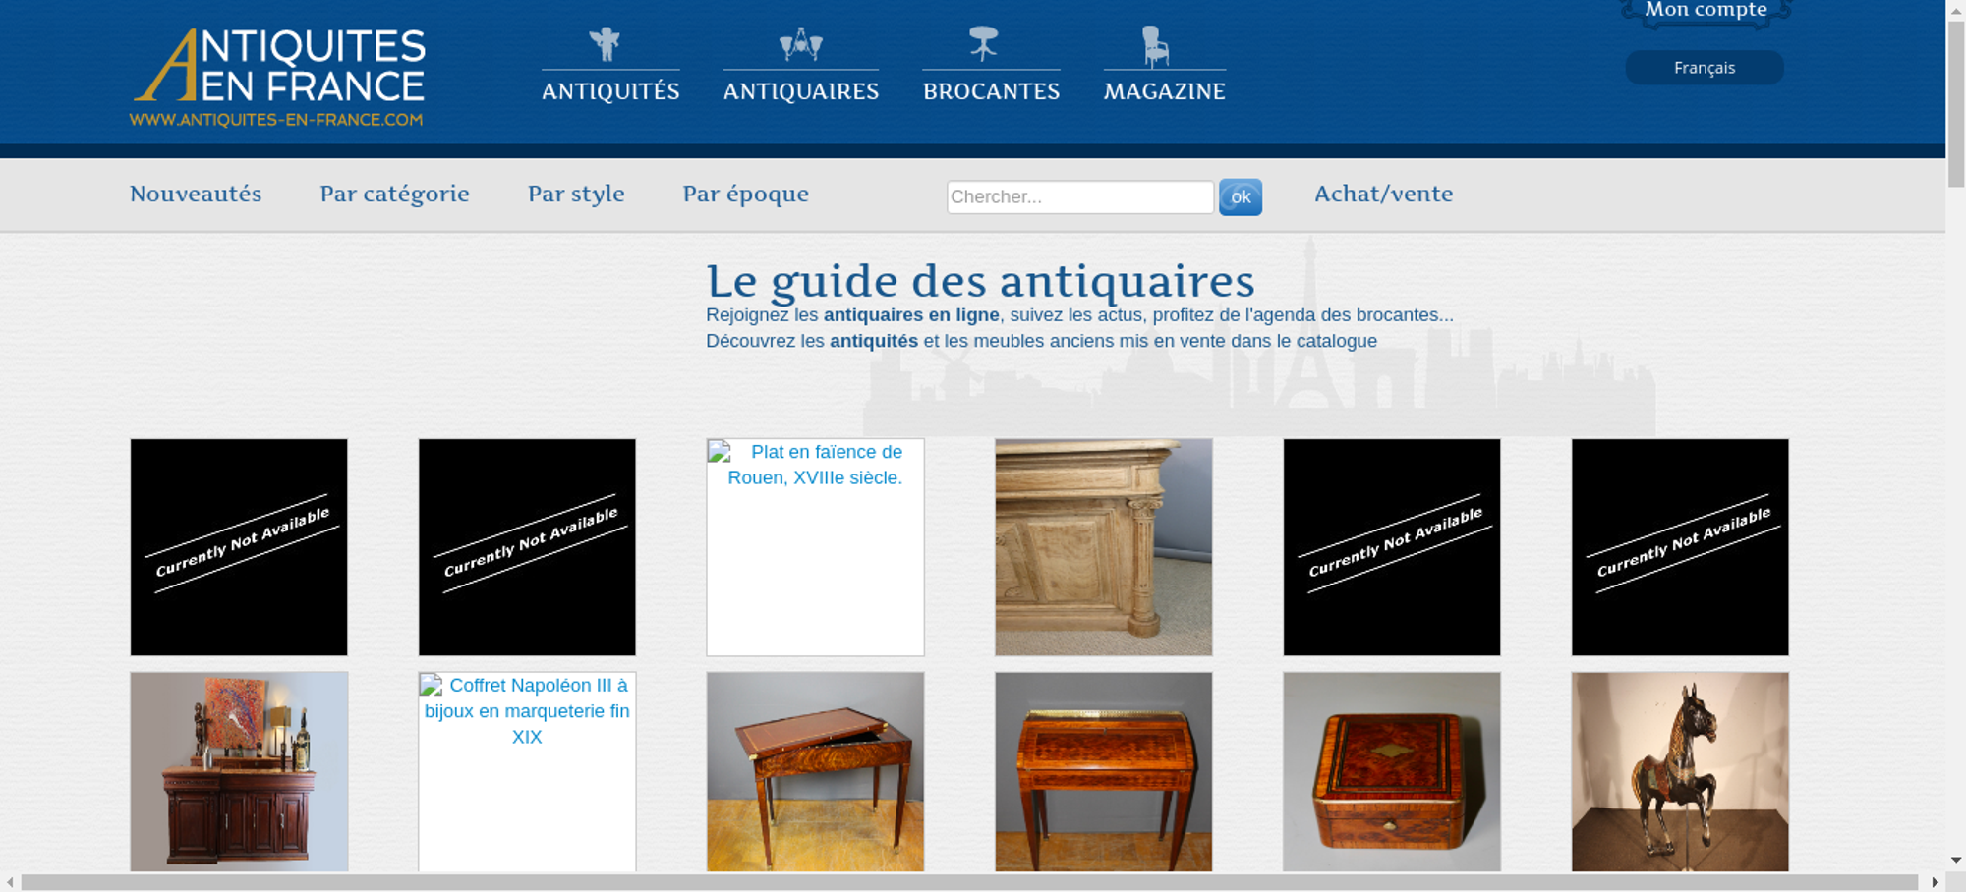Open the Par catégorie menu
Image resolution: width=1966 pixels, height=892 pixels.
(x=394, y=195)
